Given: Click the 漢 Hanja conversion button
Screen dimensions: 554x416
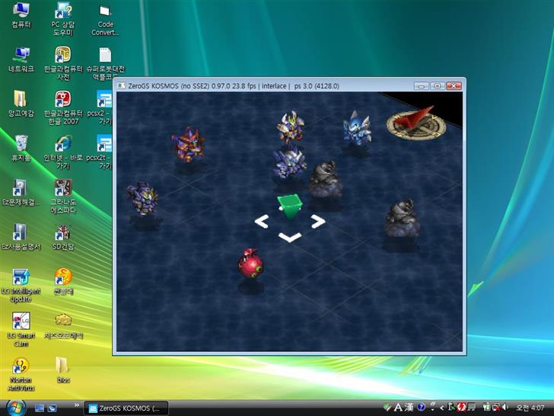Looking at the screenshot, I should 409,408.
